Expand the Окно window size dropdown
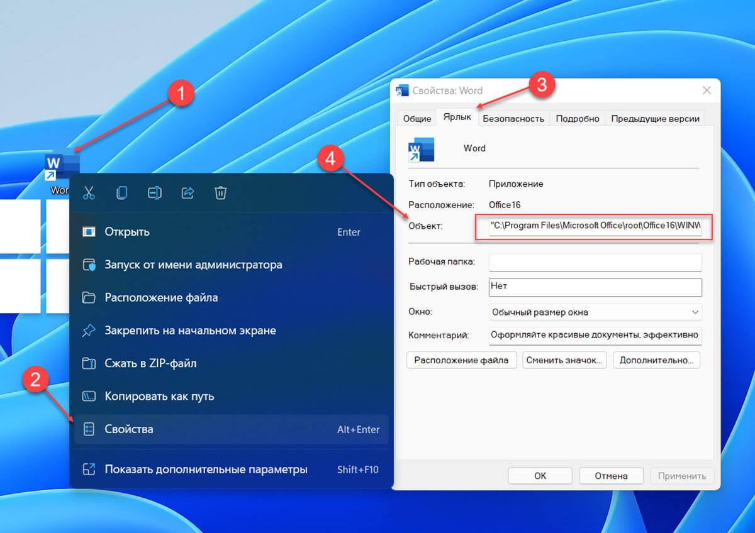The height and width of the screenshot is (533, 755). coord(595,311)
